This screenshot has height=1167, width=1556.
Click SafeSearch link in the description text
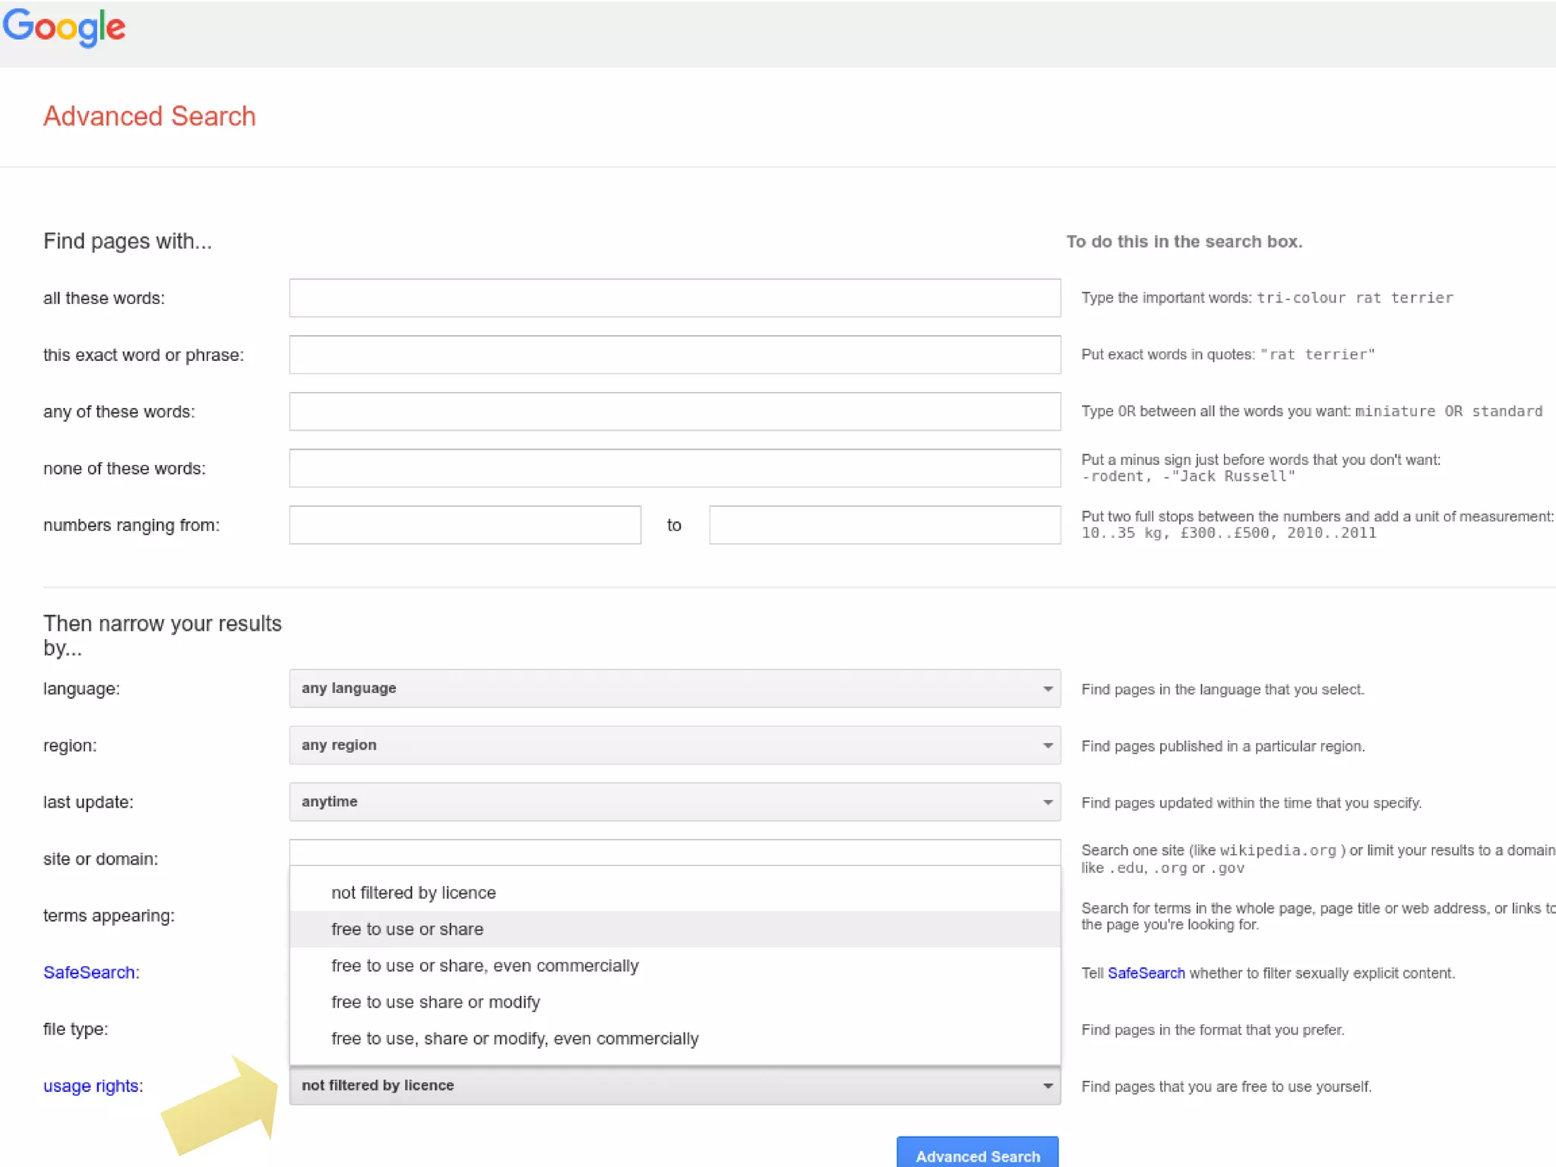tap(1146, 973)
